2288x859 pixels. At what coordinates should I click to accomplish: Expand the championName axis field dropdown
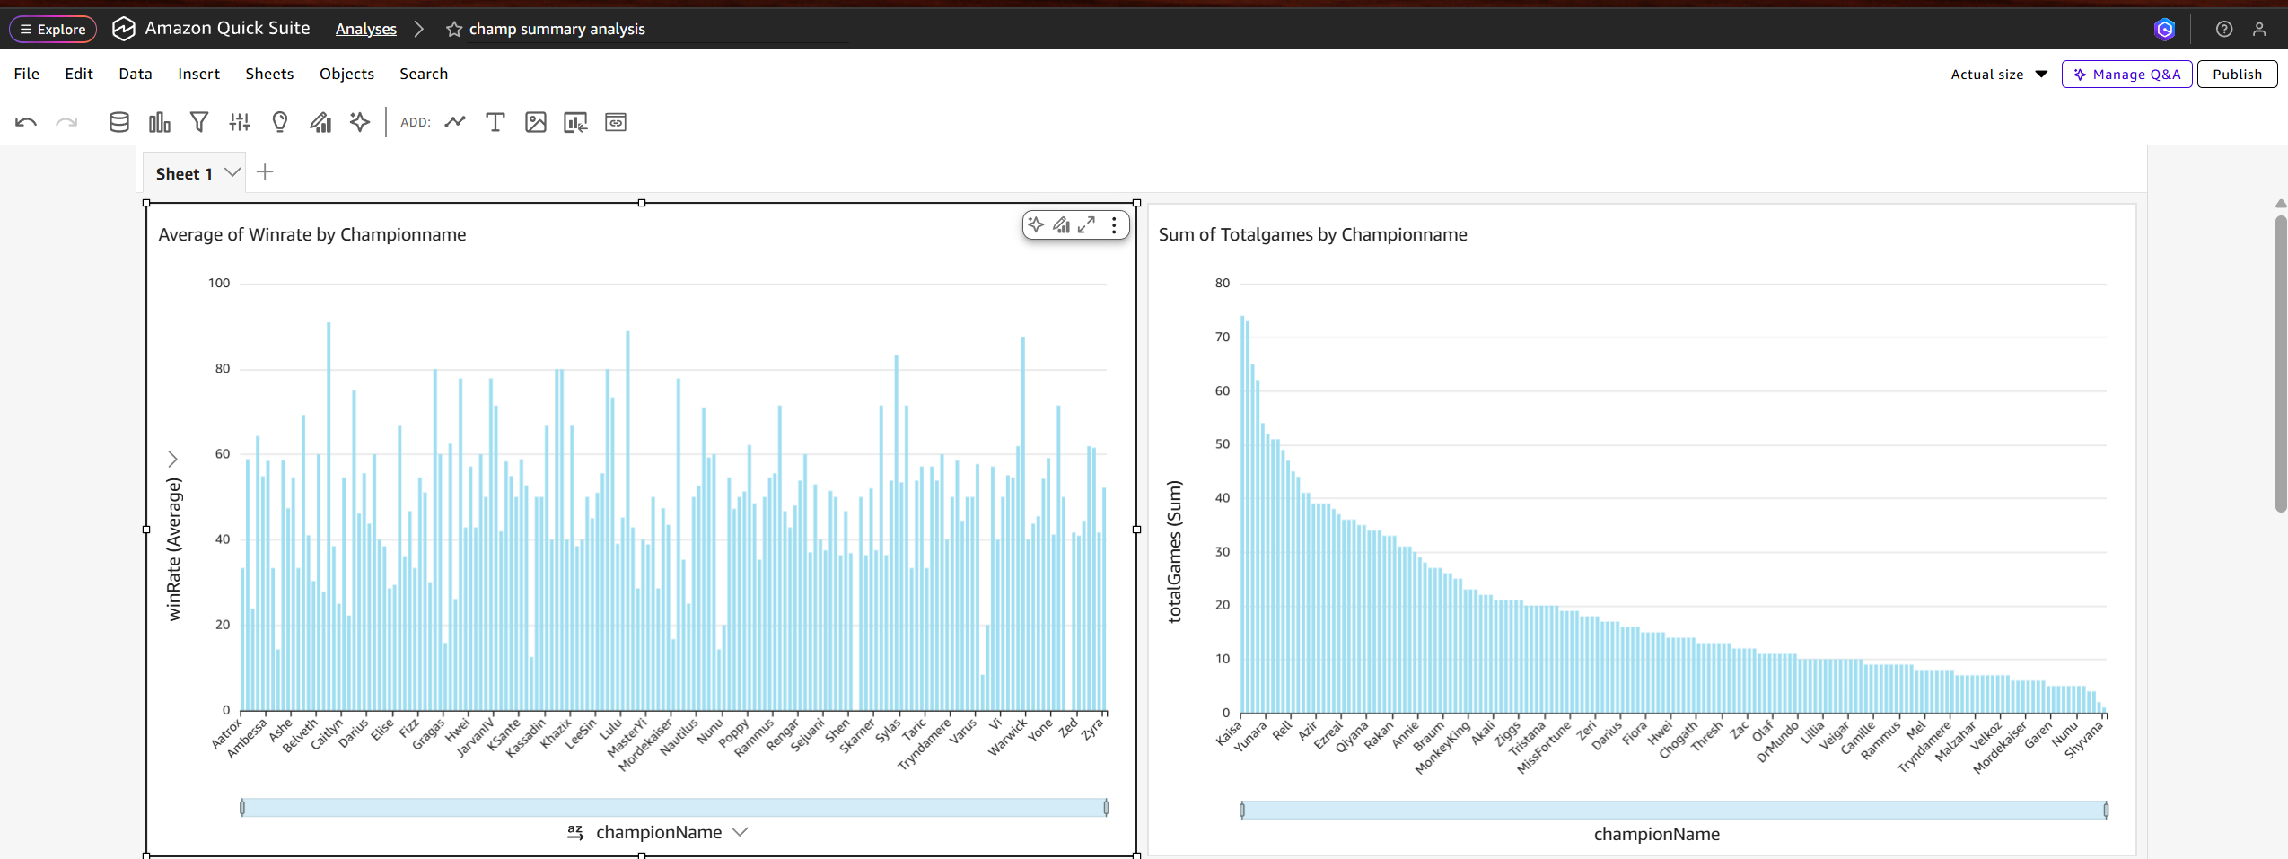click(x=740, y=832)
